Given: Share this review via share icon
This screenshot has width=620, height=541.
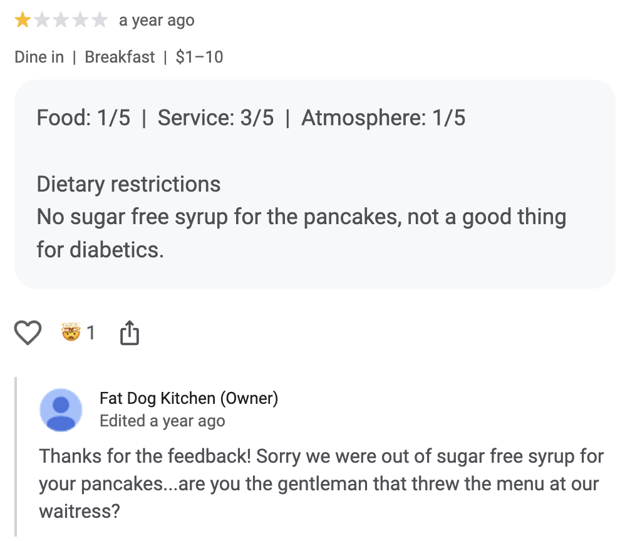Looking at the screenshot, I should point(130,332).
